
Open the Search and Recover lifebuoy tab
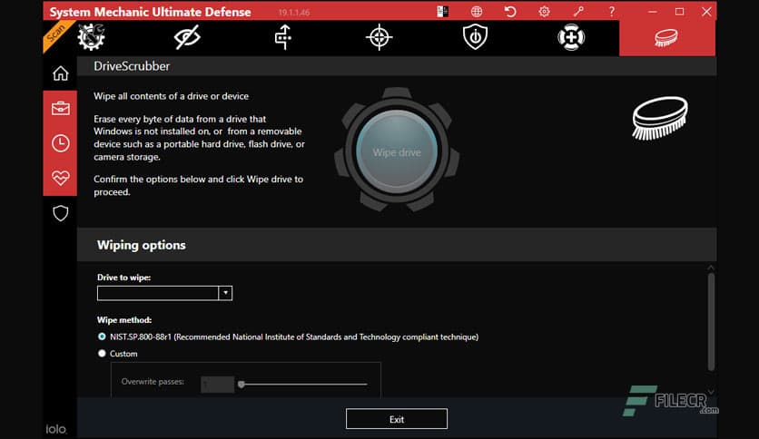point(571,37)
